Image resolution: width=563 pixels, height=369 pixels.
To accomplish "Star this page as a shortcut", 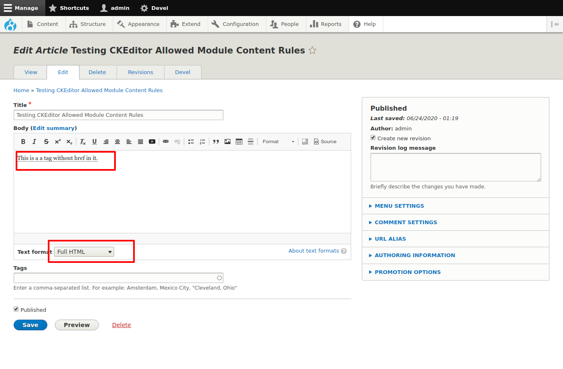I will click(312, 50).
